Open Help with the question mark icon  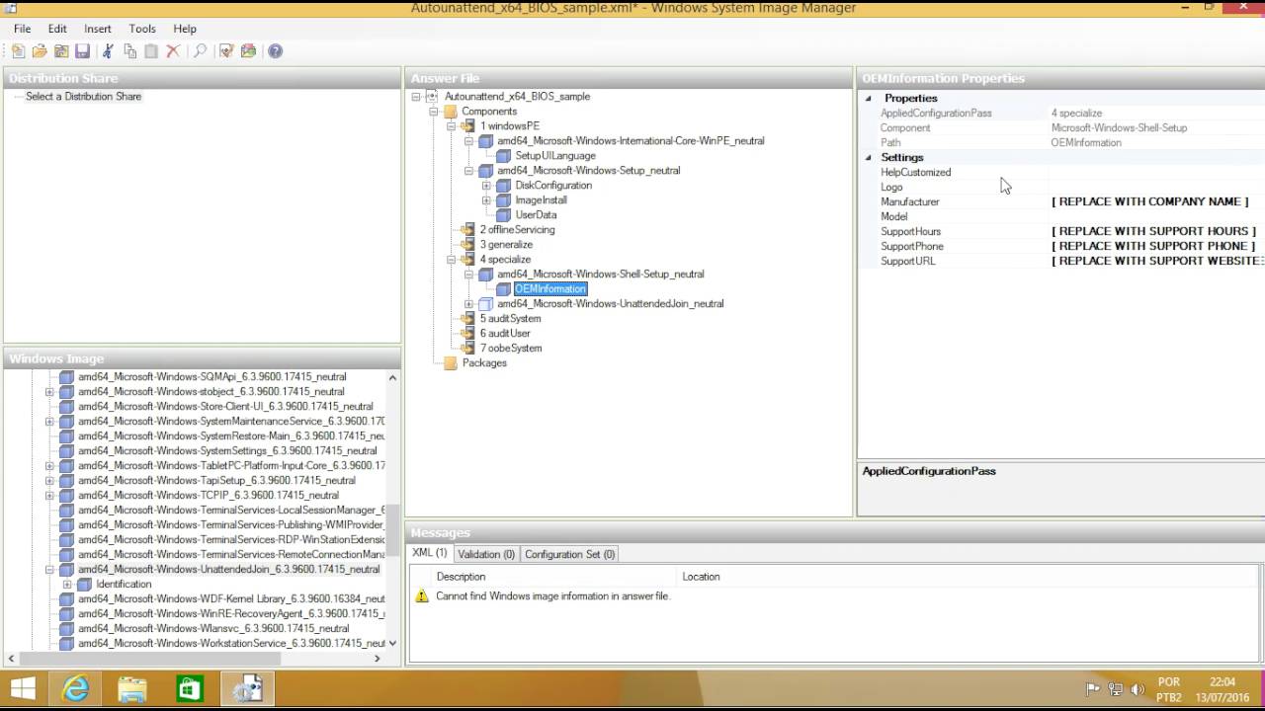(276, 51)
